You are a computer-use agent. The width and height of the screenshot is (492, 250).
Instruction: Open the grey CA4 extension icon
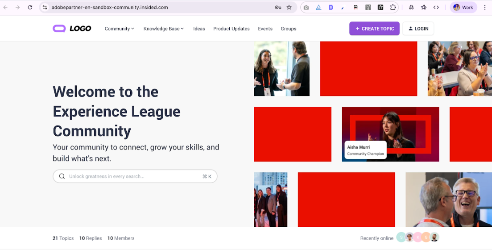[x=368, y=7]
